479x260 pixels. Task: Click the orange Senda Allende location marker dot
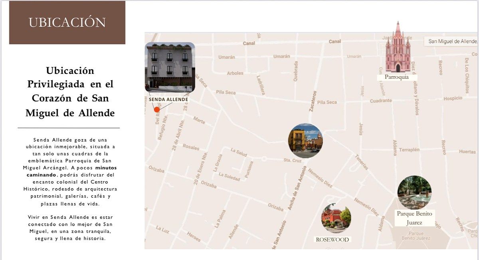point(156,109)
